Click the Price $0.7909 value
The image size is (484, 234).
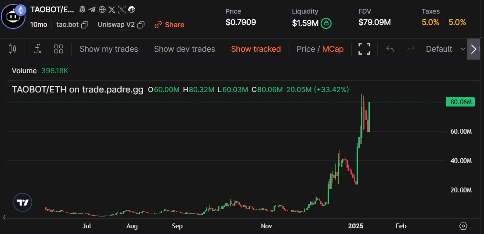coord(240,22)
